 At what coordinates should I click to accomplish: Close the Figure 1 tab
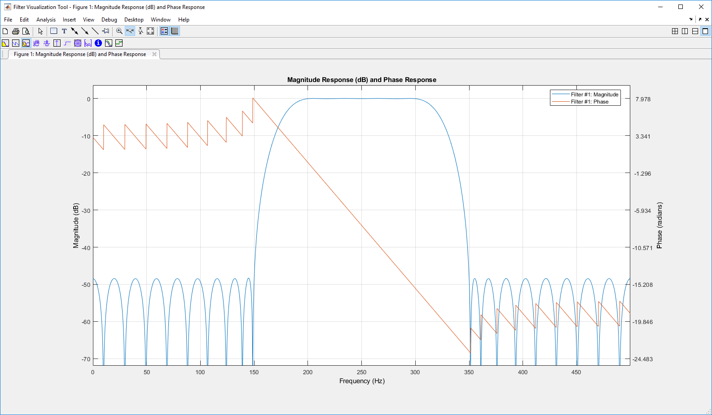click(154, 54)
